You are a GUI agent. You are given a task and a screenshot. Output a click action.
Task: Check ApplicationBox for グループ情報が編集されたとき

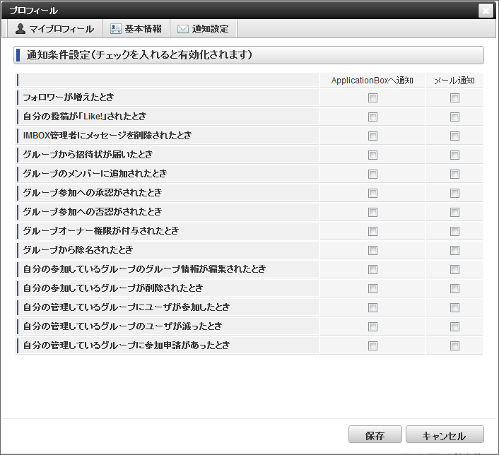coord(372,269)
